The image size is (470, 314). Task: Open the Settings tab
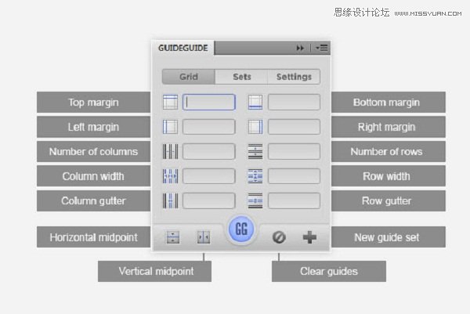(294, 77)
